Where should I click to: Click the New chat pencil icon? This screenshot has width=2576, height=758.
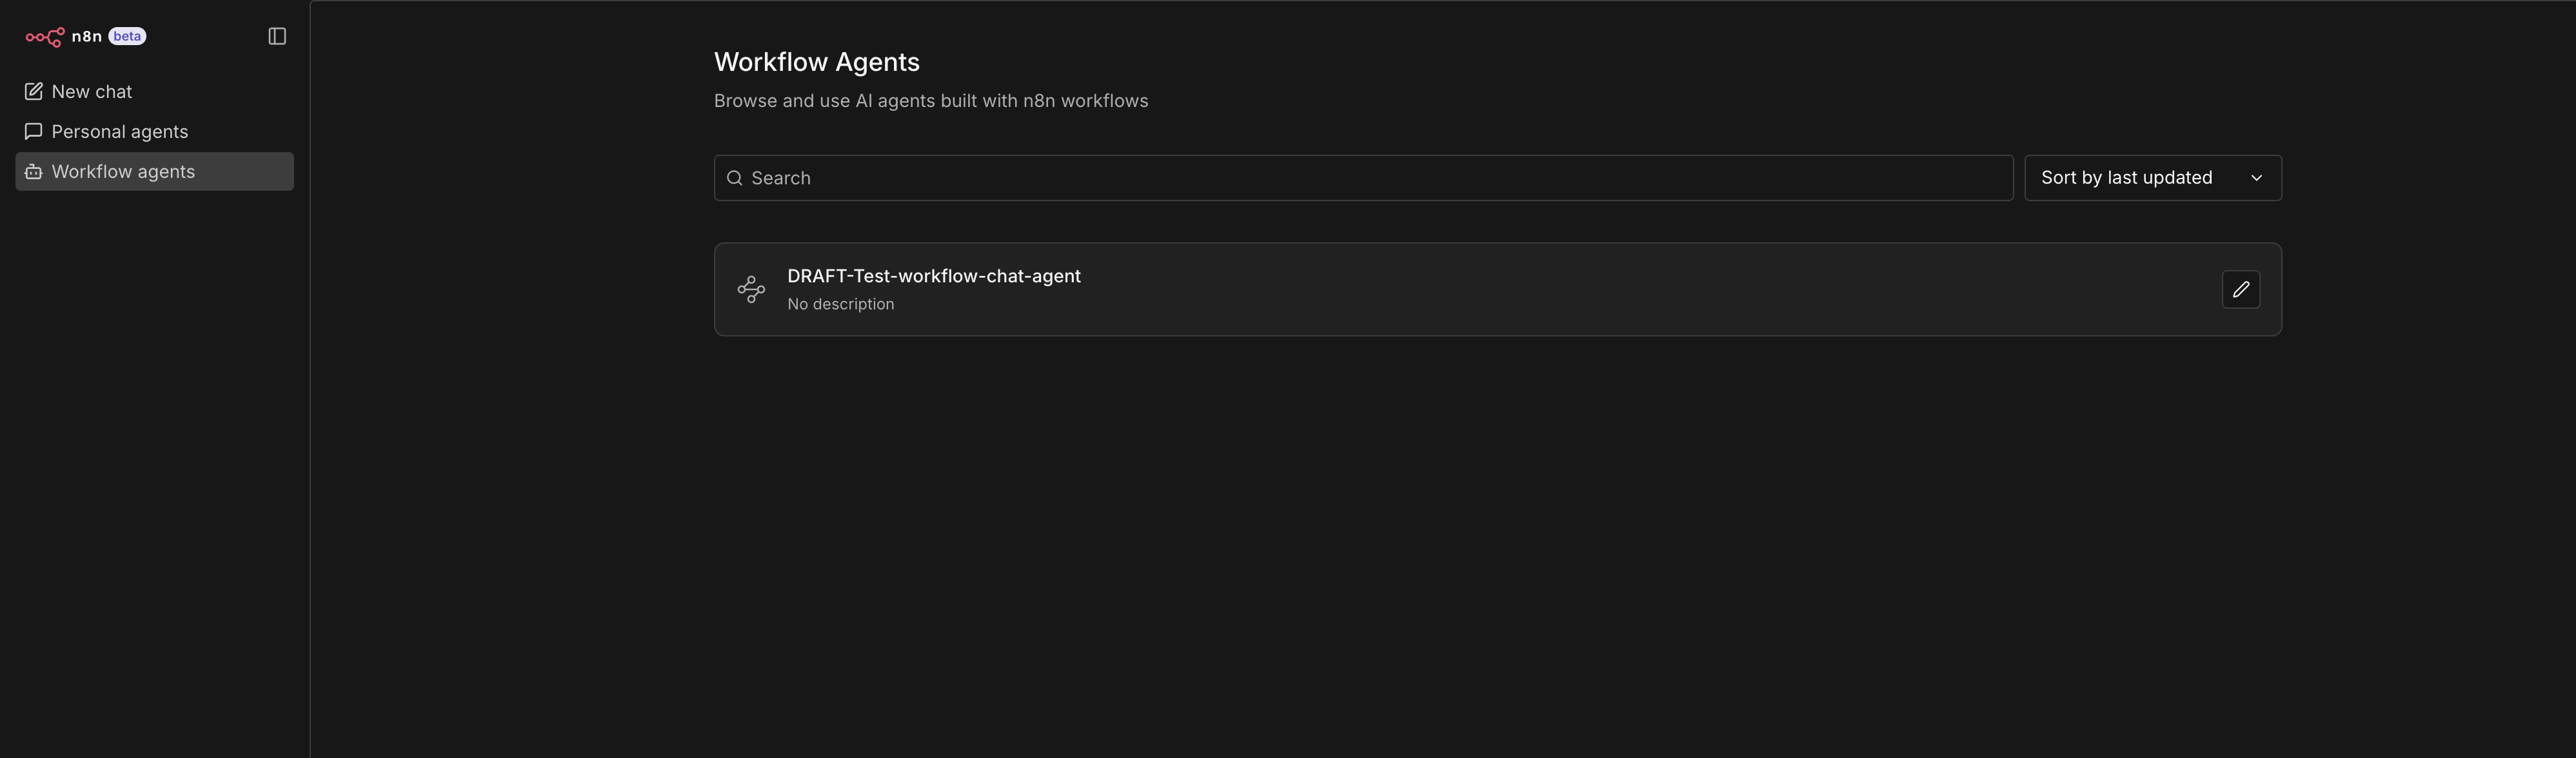(33, 92)
